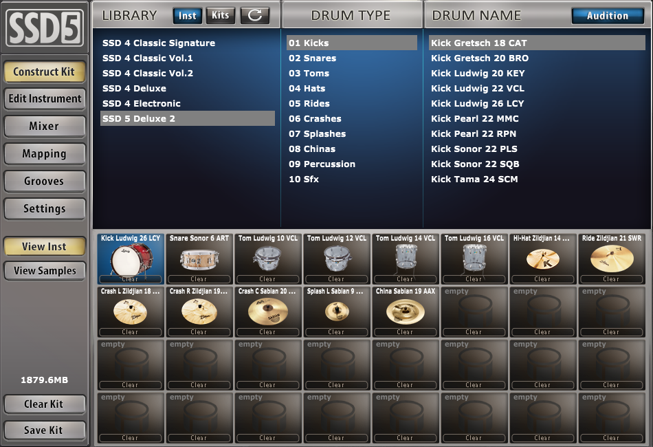Viewport: 653px width, 447px height.
Task: Open the Mixer page
Action: tap(44, 127)
